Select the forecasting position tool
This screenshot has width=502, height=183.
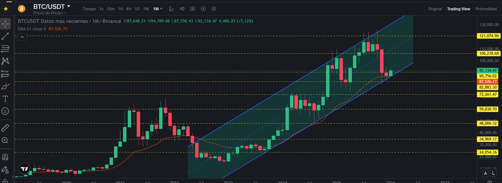click(x=5, y=74)
